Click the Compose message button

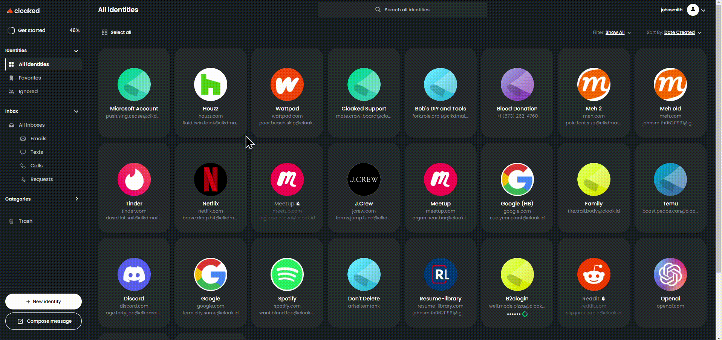[43, 321]
